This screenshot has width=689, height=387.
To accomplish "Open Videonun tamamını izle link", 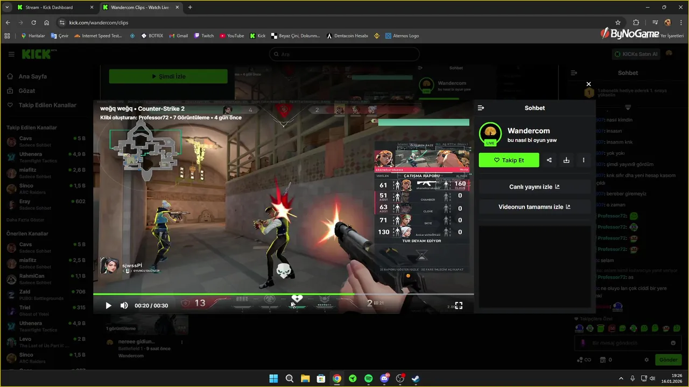I will pyautogui.click(x=535, y=207).
